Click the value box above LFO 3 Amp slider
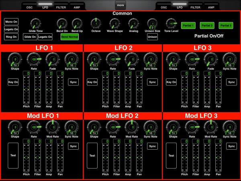The height and width of the screenshot is (181, 241). (207, 73)
